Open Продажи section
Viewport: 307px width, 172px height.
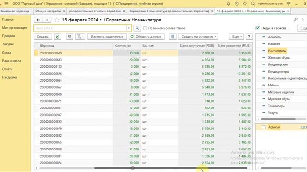9,36
